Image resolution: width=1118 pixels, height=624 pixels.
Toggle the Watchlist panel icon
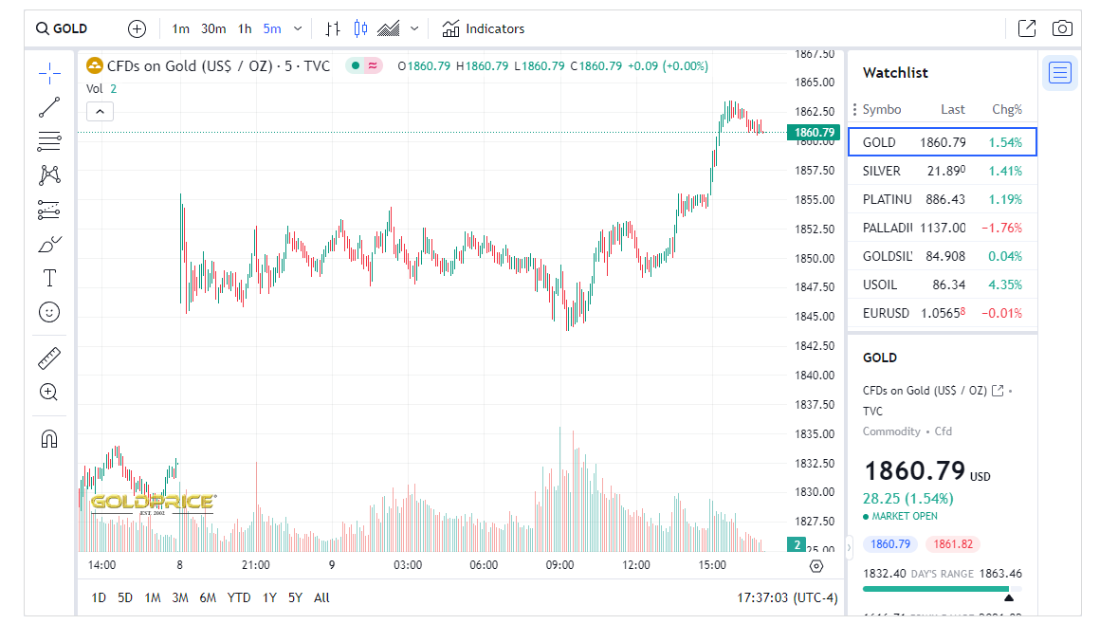pyautogui.click(x=1059, y=72)
